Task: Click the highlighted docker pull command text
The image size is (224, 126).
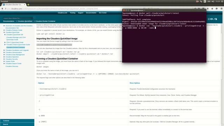Action: click(x=54, y=45)
